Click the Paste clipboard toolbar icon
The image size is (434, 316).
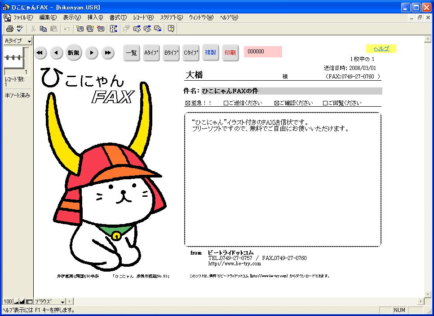[53, 29]
